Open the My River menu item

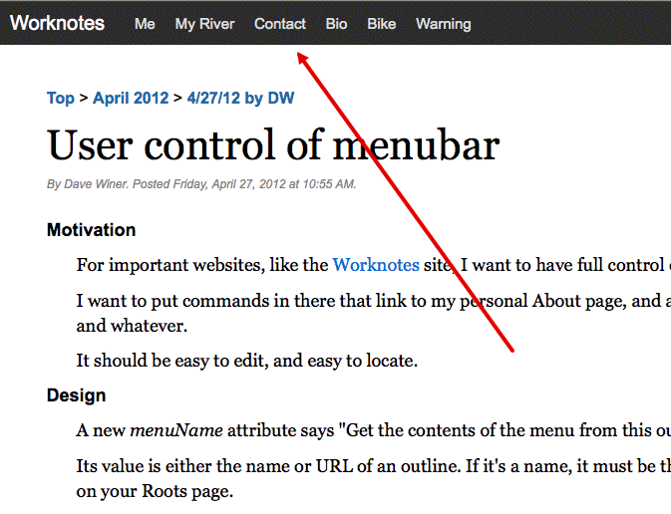pyautogui.click(x=204, y=24)
